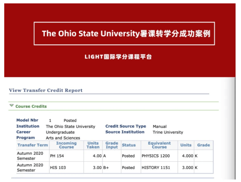241x182 pixels.
Task: Click the Arts and Sciences program value
Action: pyautogui.click(x=63, y=138)
